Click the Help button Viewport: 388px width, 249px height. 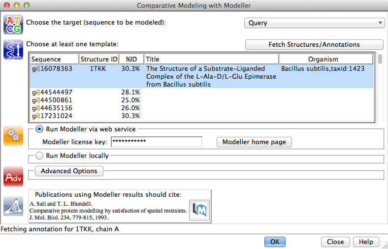coord(366,242)
